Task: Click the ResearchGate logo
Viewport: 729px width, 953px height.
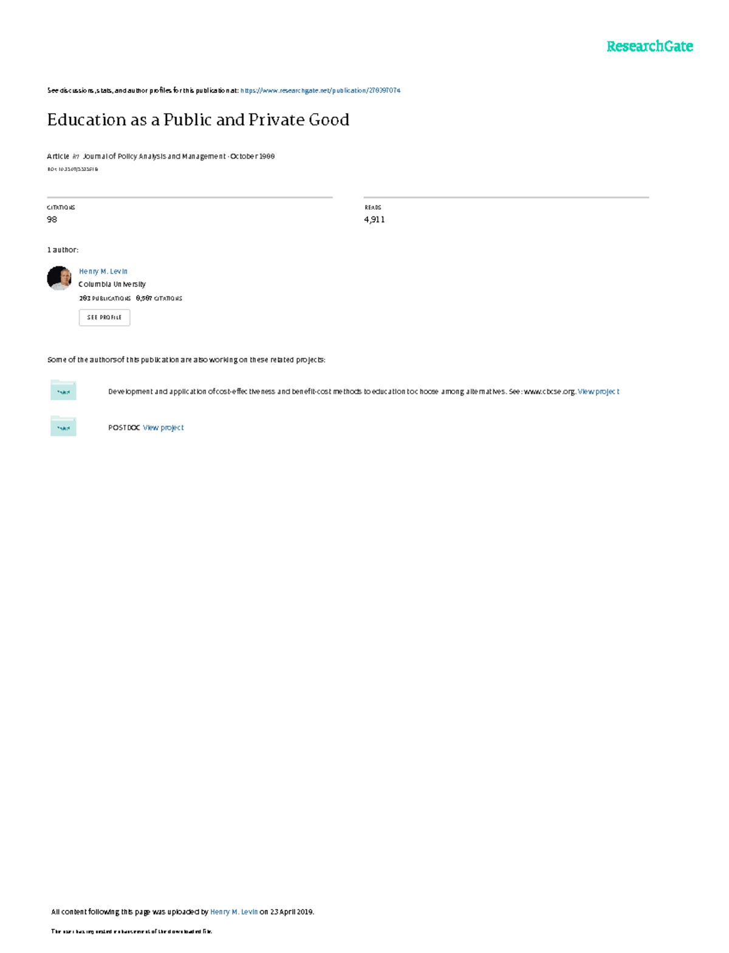Action: [x=649, y=46]
